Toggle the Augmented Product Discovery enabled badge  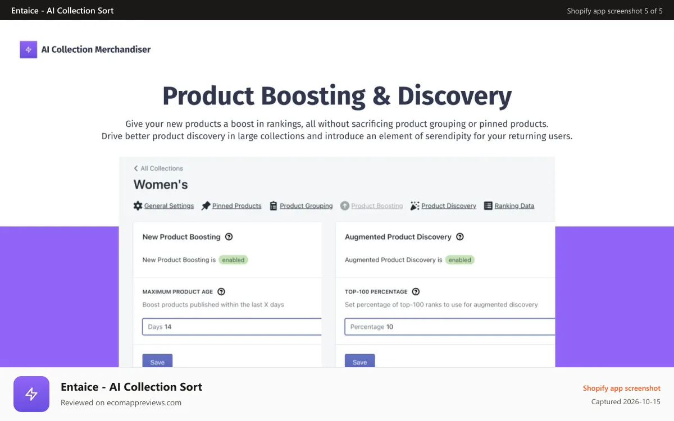point(460,260)
